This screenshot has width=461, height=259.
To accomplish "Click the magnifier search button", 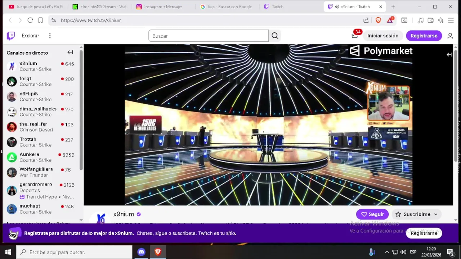I will pos(275,36).
